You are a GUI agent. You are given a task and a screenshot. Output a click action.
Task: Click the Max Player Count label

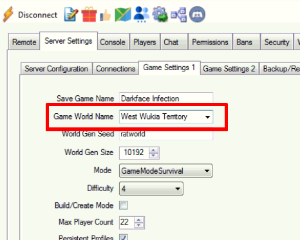tap(86, 222)
